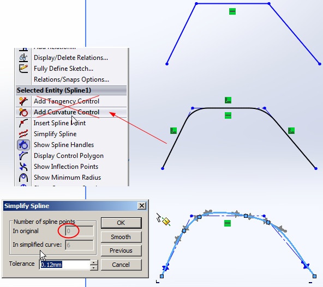The height and width of the screenshot is (287, 323).
Task: Select horizontal relation icon on top polyline
Action: (x=232, y=11)
